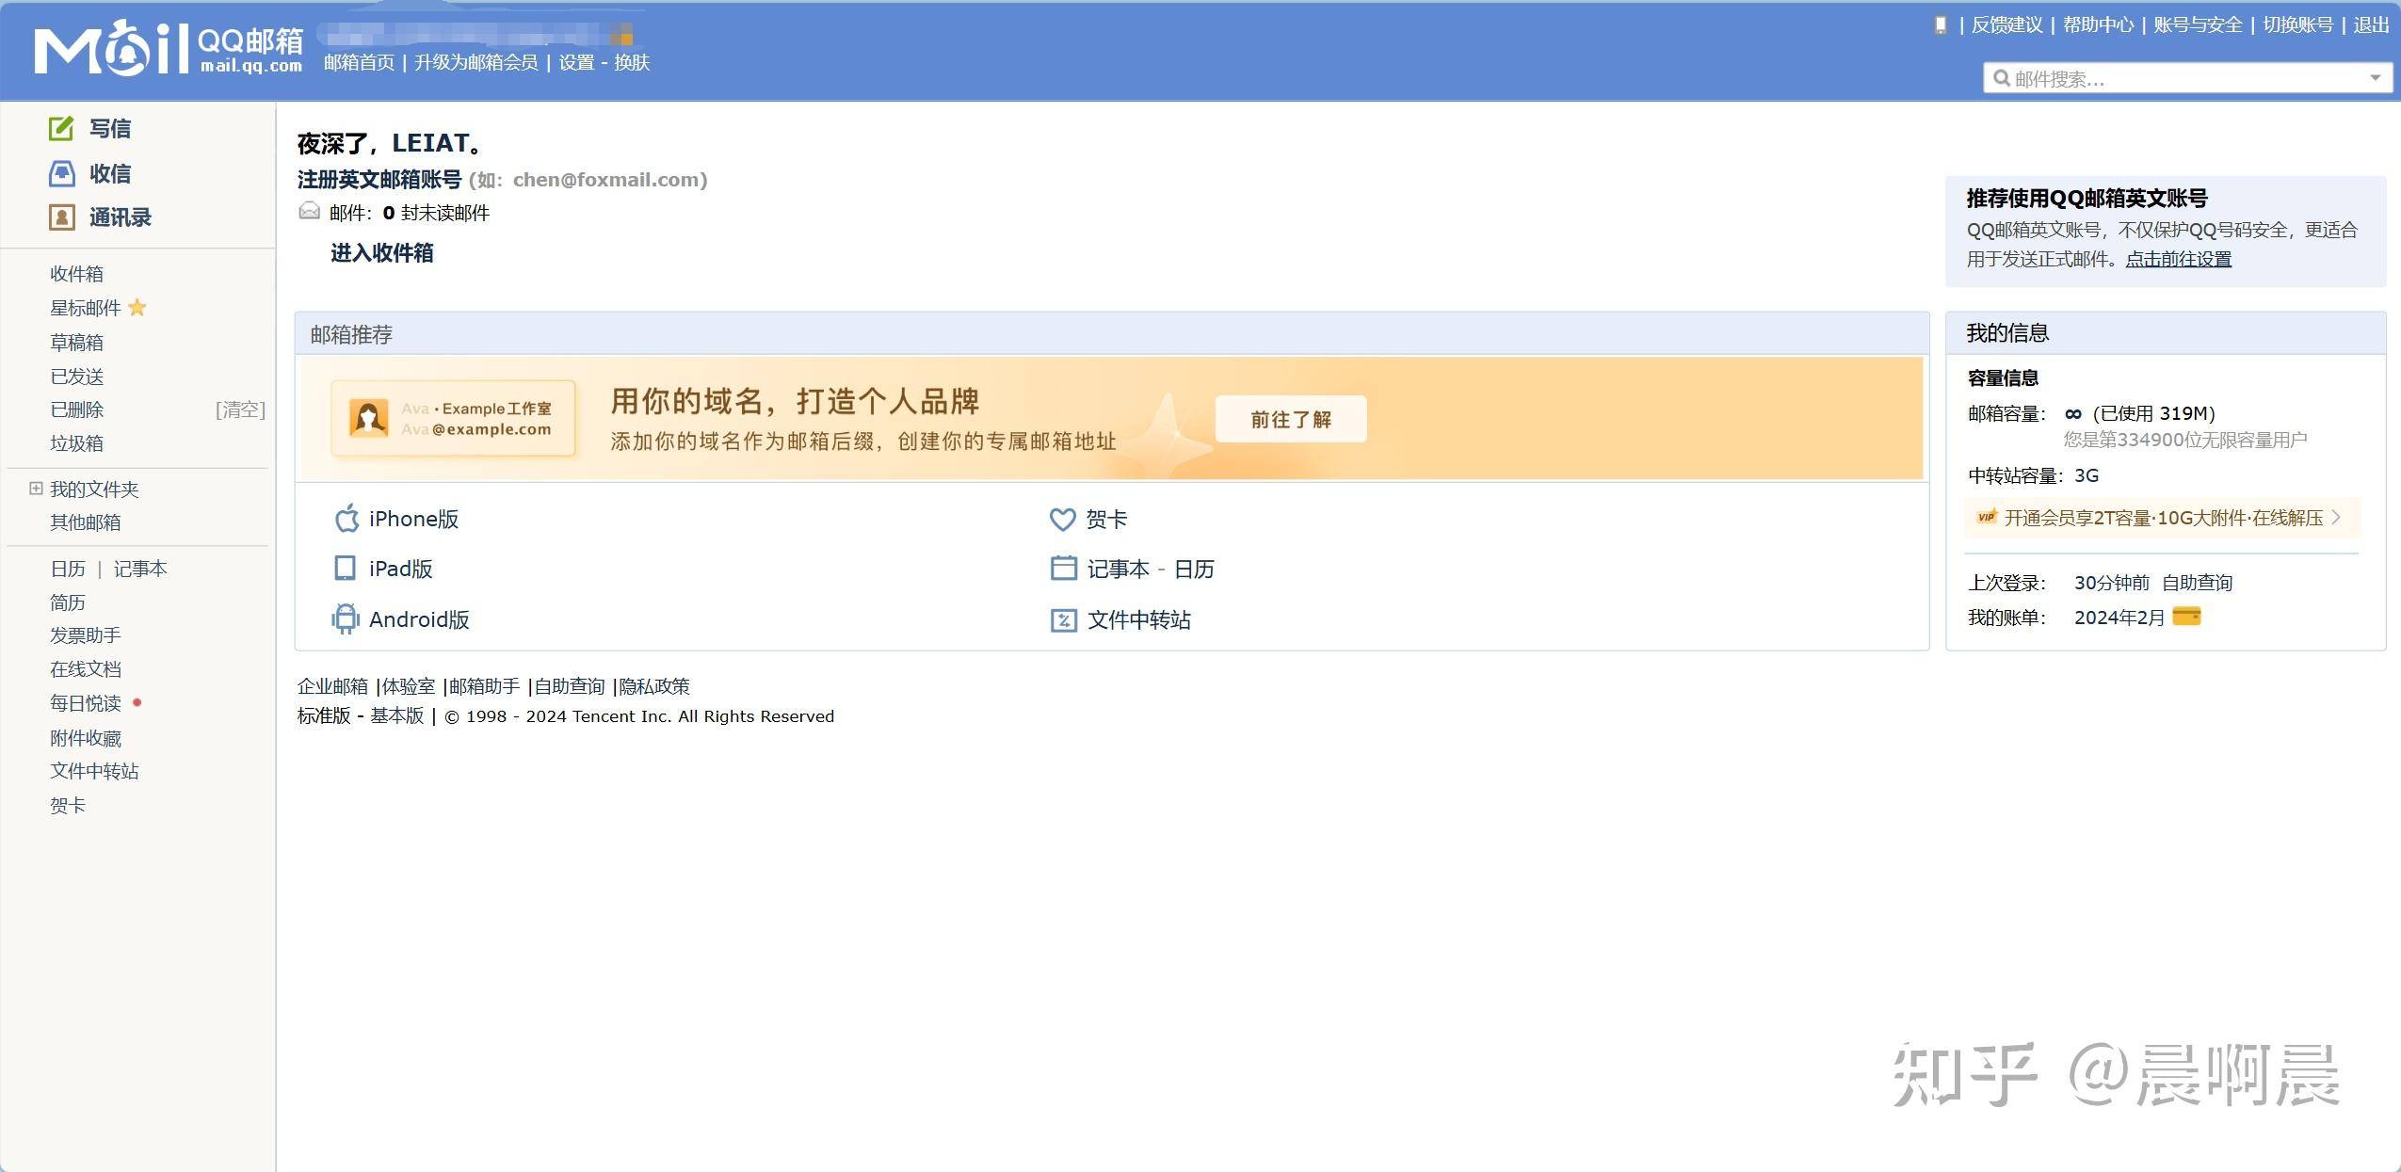Click the calendar icon beside 记事本 - 日历
This screenshot has width=2401, height=1172.
[1063, 569]
